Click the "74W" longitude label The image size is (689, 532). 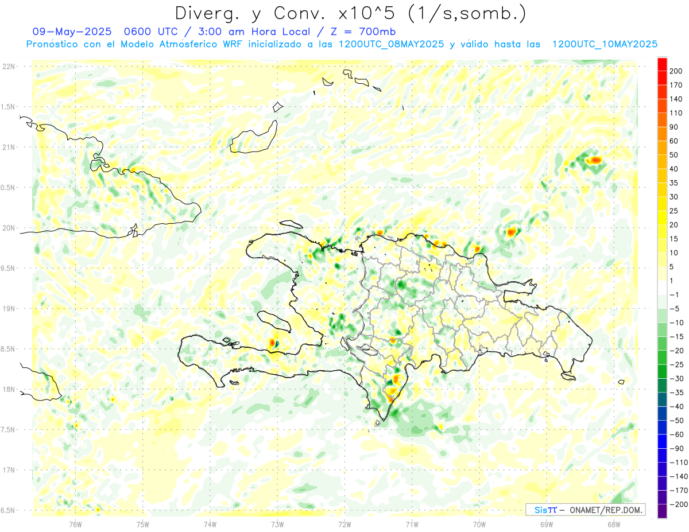210,524
